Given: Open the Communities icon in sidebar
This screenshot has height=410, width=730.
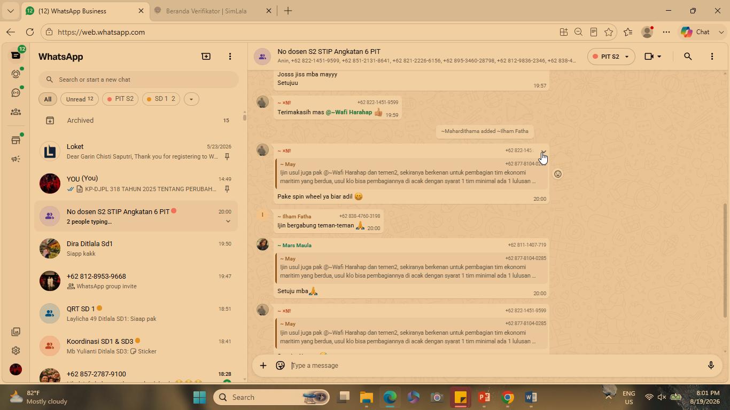Looking at the screenshot, I should (15, 112).
